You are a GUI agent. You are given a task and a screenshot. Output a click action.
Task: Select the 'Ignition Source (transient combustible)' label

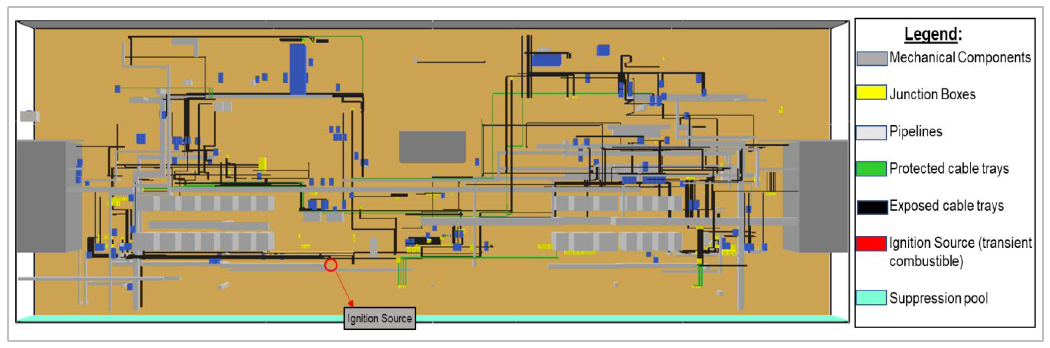coord(960,252)
